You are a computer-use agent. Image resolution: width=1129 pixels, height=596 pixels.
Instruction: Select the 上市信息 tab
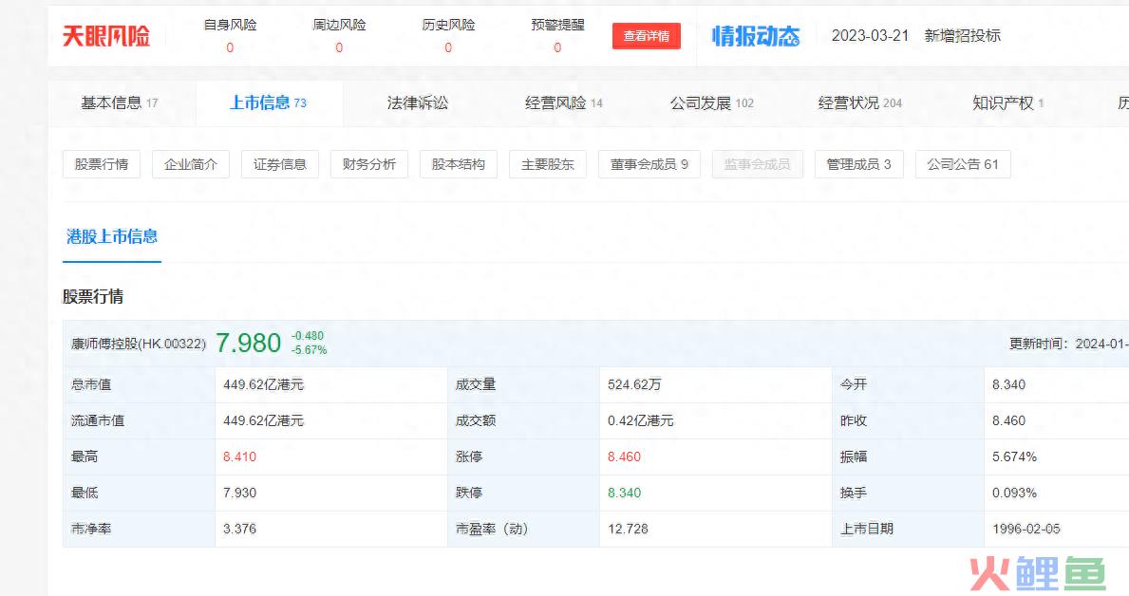click(268, 102)
